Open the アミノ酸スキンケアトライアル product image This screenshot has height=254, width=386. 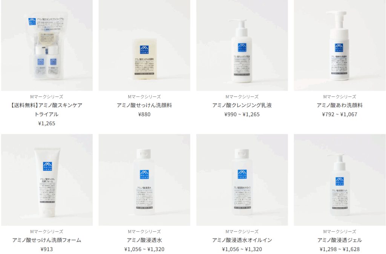[47, 46]
